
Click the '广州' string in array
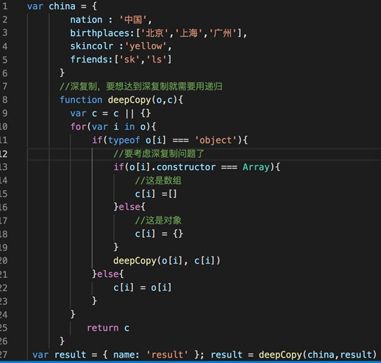point(223,33)
